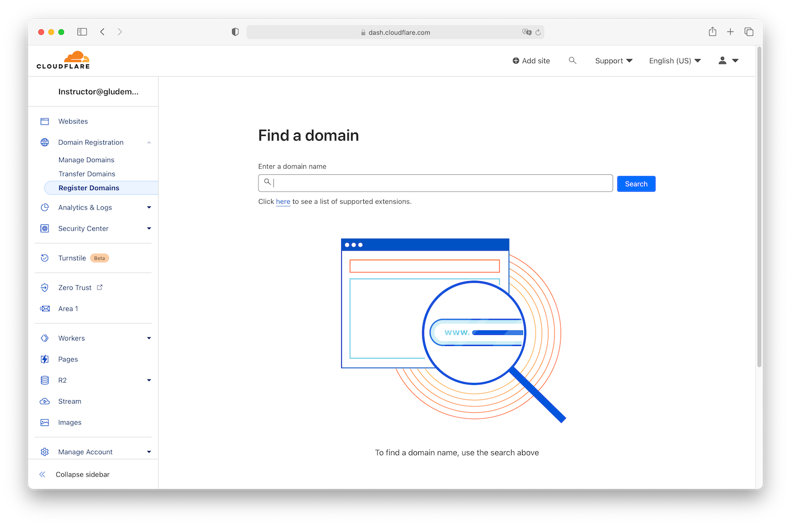Open Transfer Domains in the sidebar
The width and height of the screenshot is (791, 526).
[87, 174]
